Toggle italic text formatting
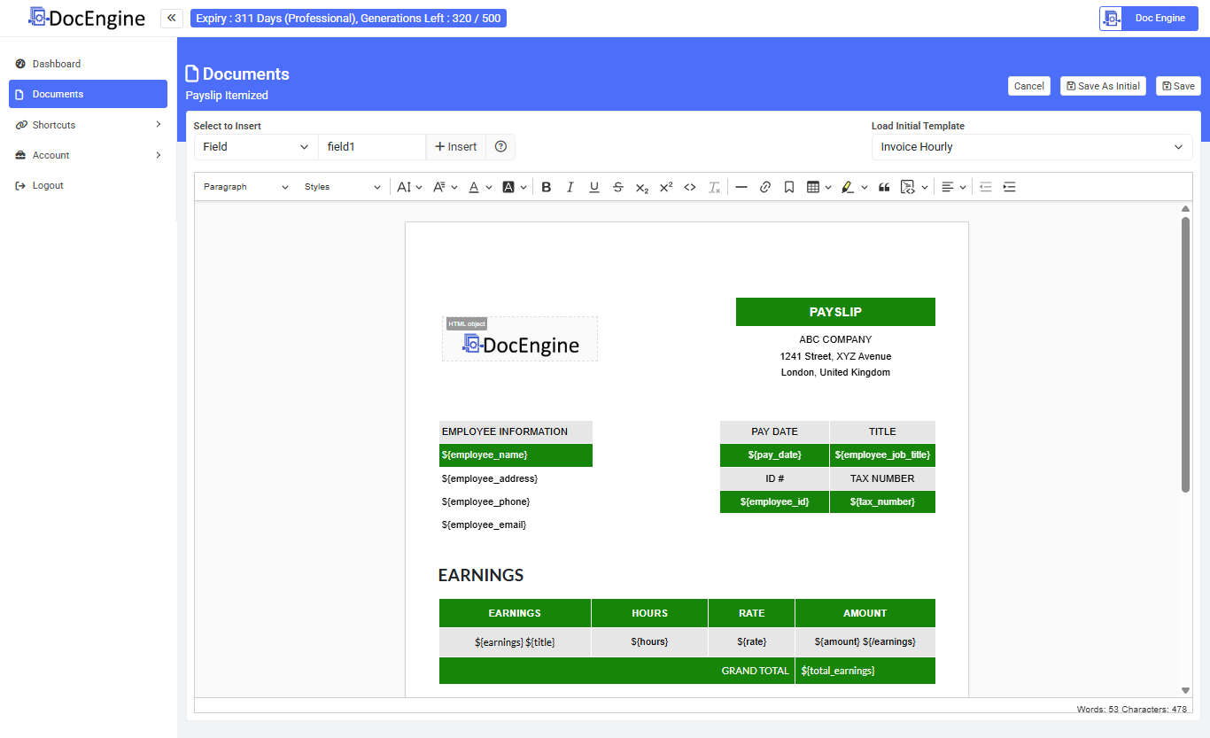This screenshot has height=738, width=1210. pyautogui.click(x=570, y=187)
